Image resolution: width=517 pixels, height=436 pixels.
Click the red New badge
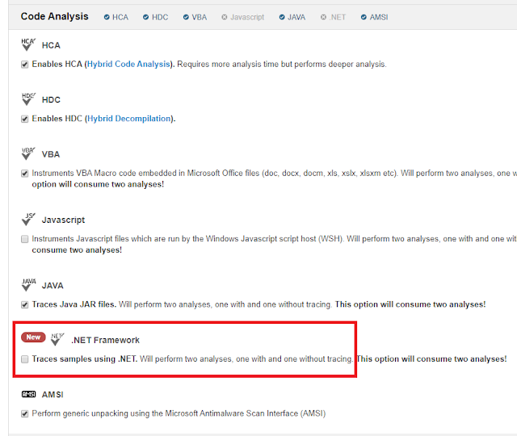(33, 337)
